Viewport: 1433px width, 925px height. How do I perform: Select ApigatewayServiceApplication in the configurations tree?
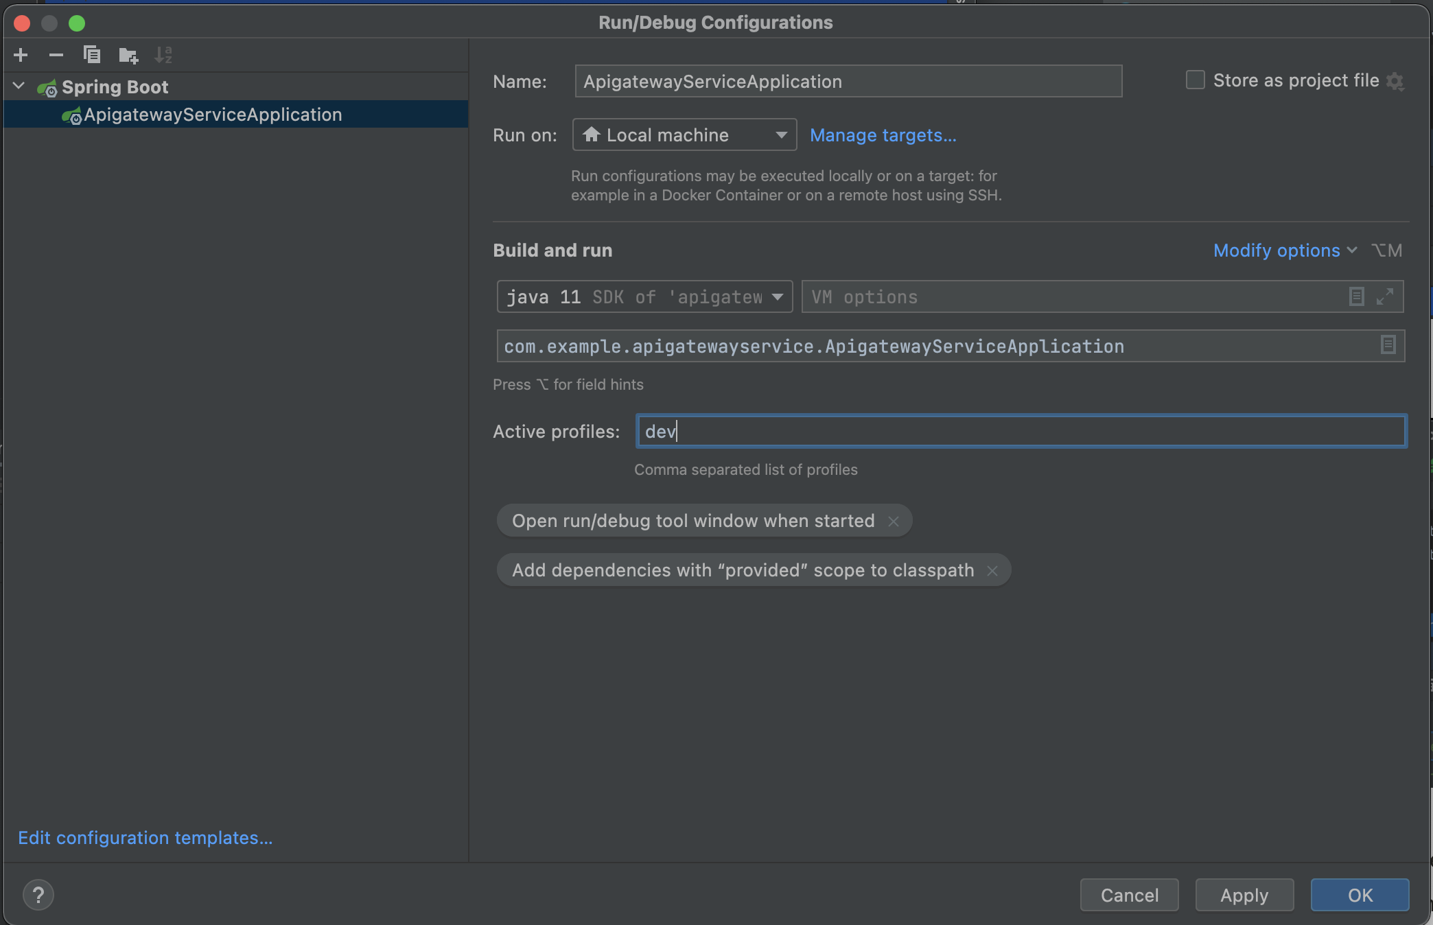point(213,115)
